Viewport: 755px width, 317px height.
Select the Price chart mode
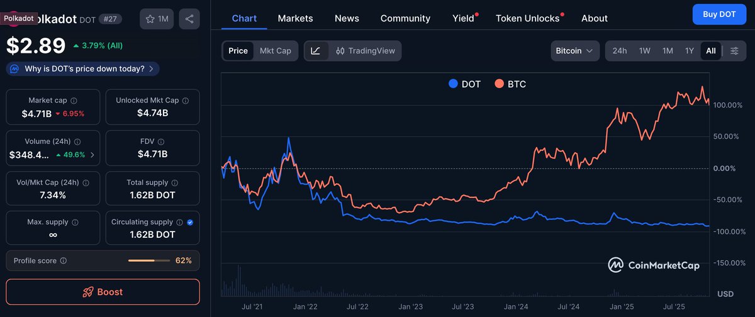(238, 51)
